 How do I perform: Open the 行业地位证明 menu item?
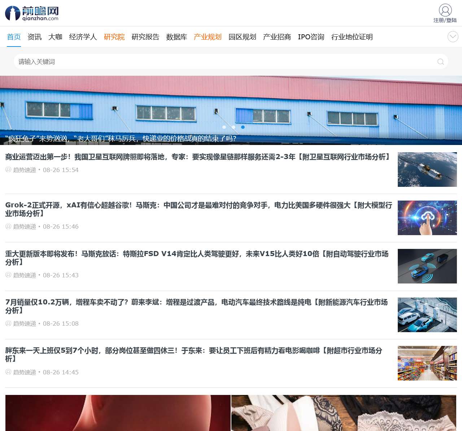[352, 37]
